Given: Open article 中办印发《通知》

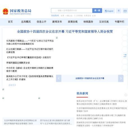Looking at the screenshot, I should (x=30, y=70).
